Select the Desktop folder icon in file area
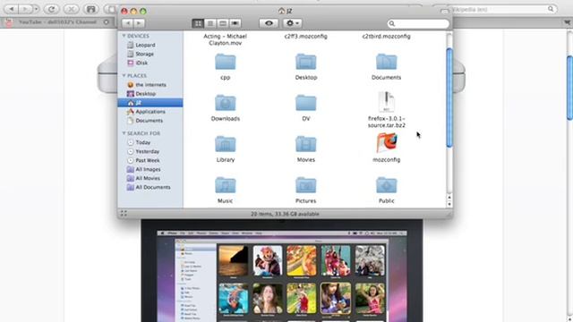This screenshot has width=573, height=322. (x=306, y=62)
